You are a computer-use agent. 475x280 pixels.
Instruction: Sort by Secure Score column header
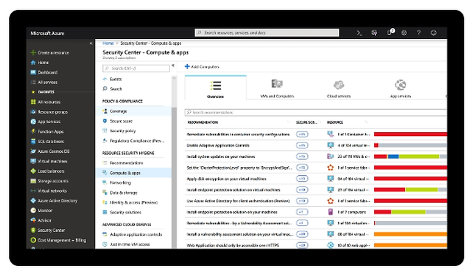306,122
